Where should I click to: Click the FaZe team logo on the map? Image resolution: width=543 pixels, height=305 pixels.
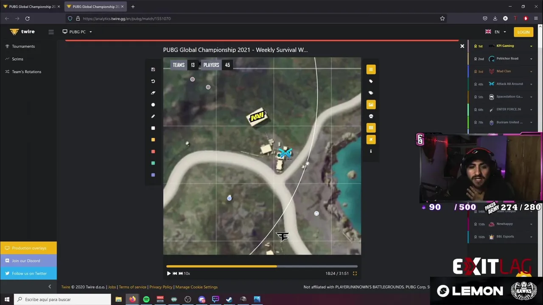click(282, 236)
